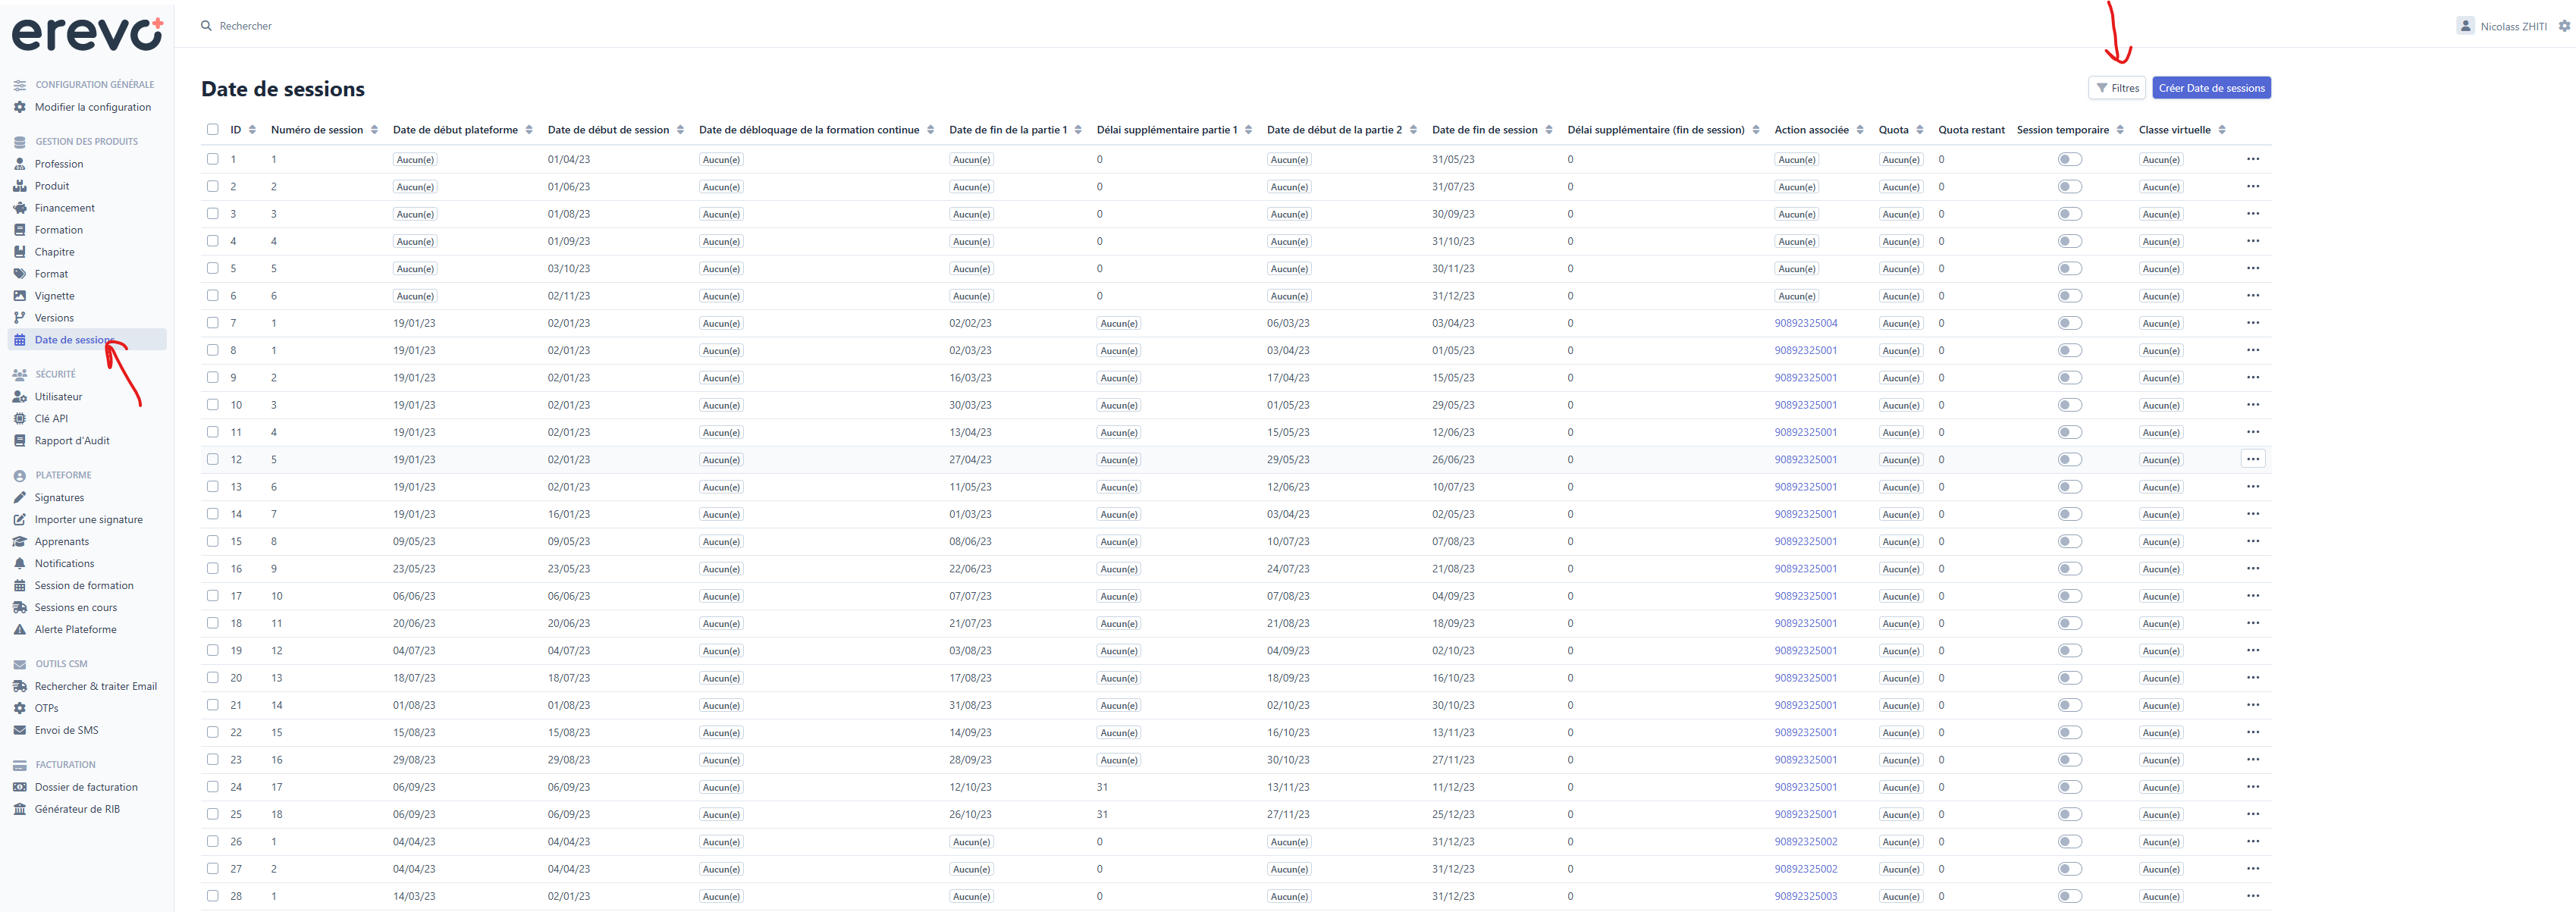Click the search magnifier icon
The image size is (2576, 912).
pos(206,26)
